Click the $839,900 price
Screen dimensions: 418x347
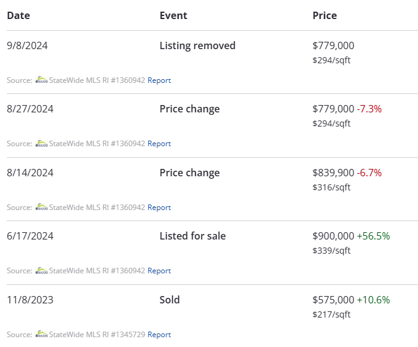coord(333,173)
